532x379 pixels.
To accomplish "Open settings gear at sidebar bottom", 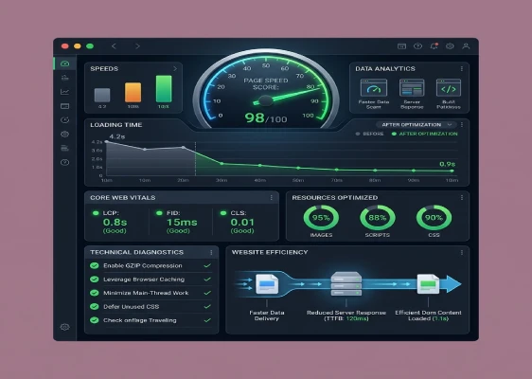I will (64, 327).
